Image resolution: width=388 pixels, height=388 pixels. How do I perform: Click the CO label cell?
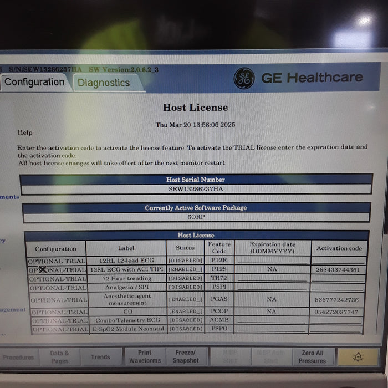coord(127,312)
